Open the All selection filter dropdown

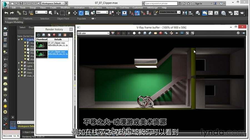point(41,12)
